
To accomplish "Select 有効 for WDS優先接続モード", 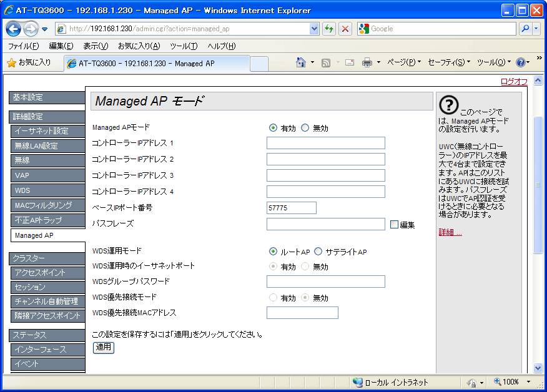I will [273, 298].
